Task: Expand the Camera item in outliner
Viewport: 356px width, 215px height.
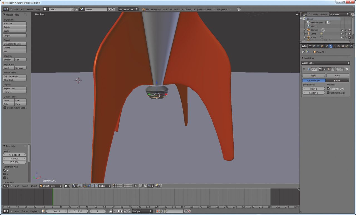Action: click(x=305, y=30)
